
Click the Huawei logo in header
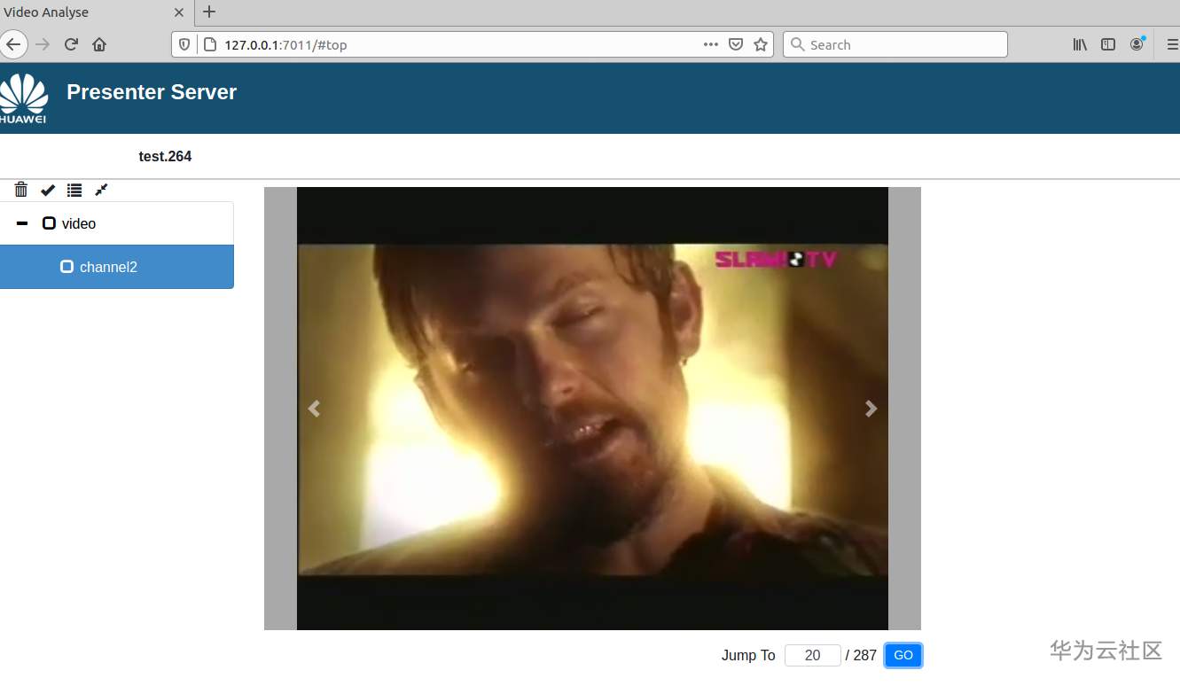24,97
